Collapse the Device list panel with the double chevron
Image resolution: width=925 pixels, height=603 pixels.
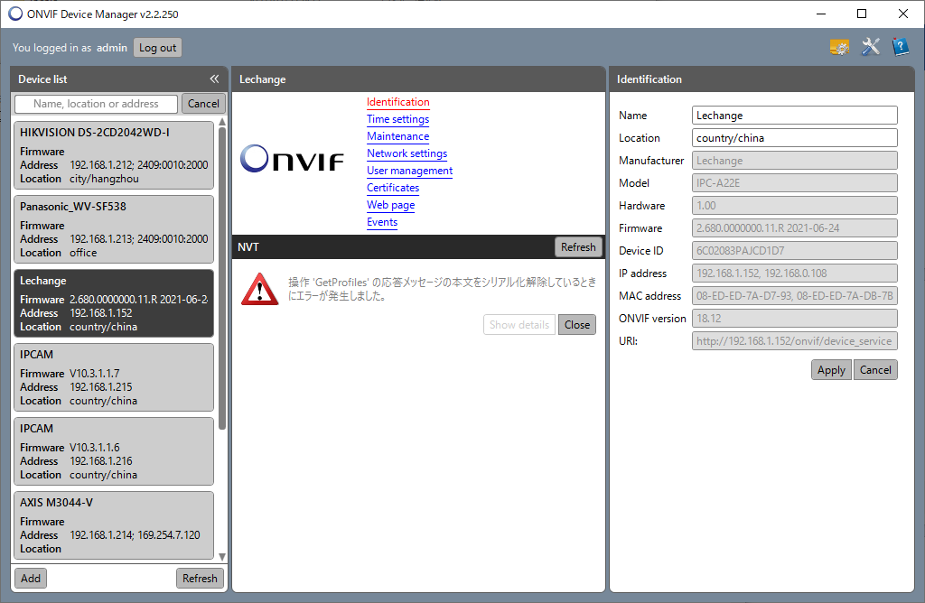[214, 79]
